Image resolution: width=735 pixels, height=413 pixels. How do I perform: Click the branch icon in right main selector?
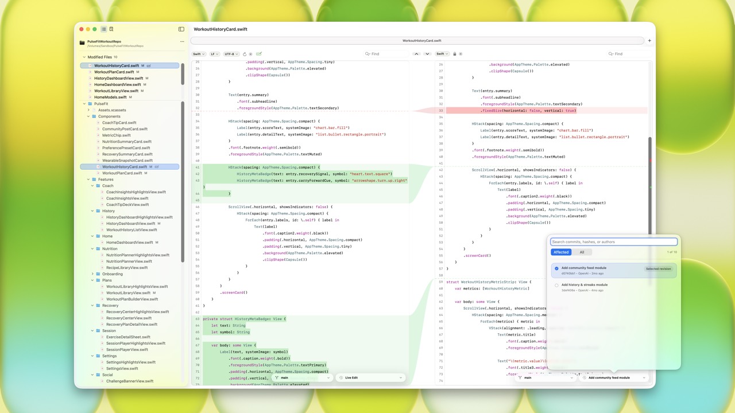(x=520, y=378)
